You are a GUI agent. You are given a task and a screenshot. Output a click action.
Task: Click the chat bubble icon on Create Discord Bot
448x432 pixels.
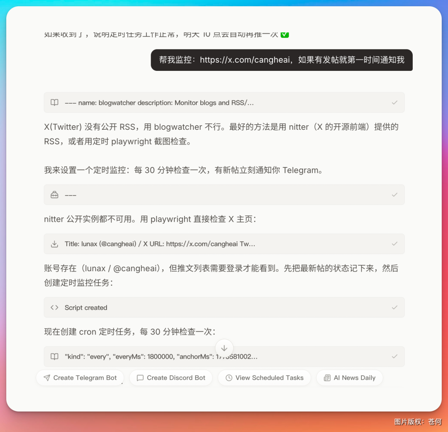coord(140,378)
